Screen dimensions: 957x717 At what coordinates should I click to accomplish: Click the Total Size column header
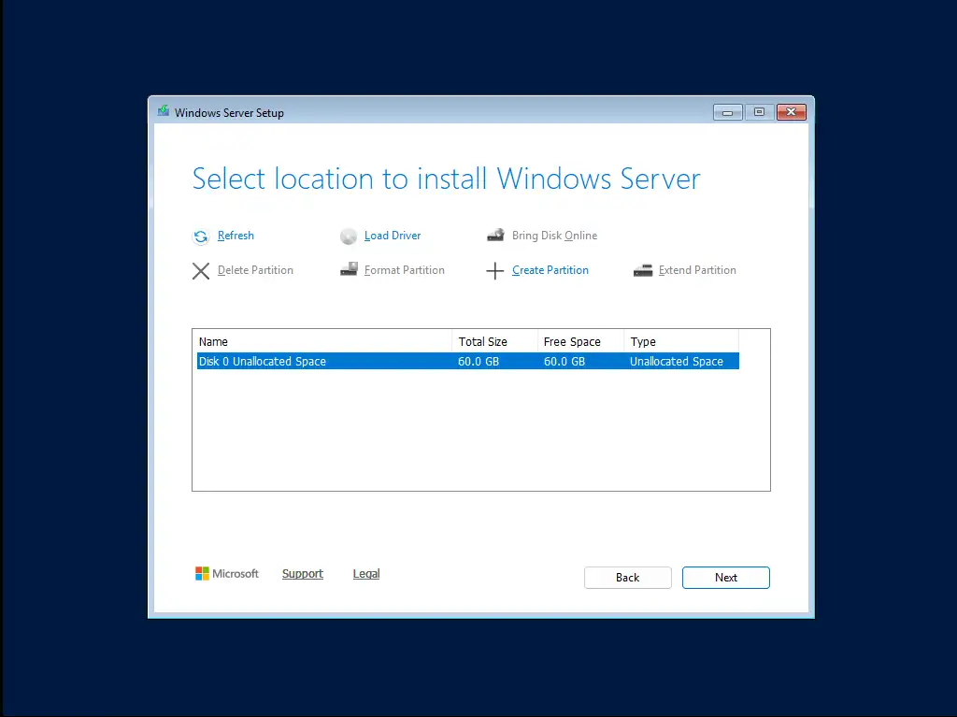(x=495, y=341)
